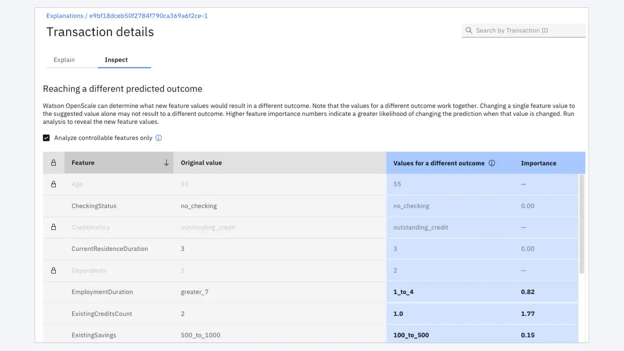This screenshot has height=351, width=624.
Task: Lock the EmploymentDuration feature row
Action: [x=54, y=292]
